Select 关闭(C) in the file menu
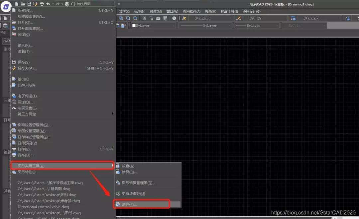Image resolution: width=359 pixels, height=219 pixels. point(63,35)
